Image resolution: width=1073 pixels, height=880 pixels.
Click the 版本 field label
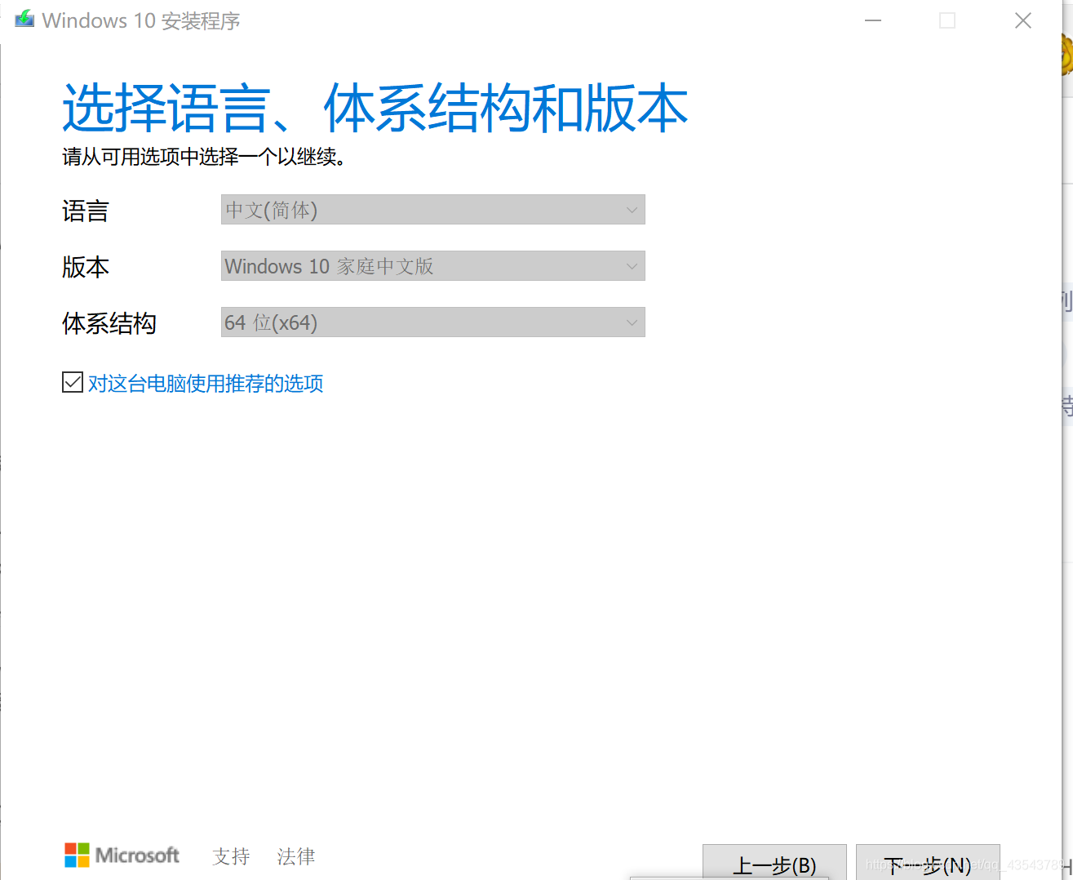86,268
